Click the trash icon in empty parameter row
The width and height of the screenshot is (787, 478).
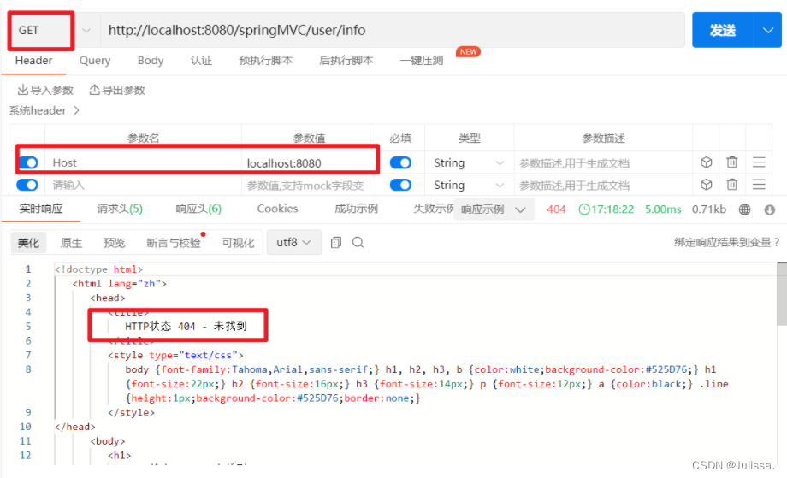point(731,185)
